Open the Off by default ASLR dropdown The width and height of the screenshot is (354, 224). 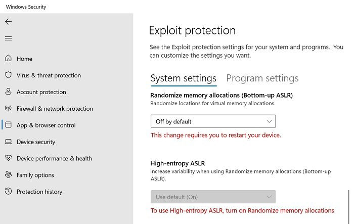213,121
